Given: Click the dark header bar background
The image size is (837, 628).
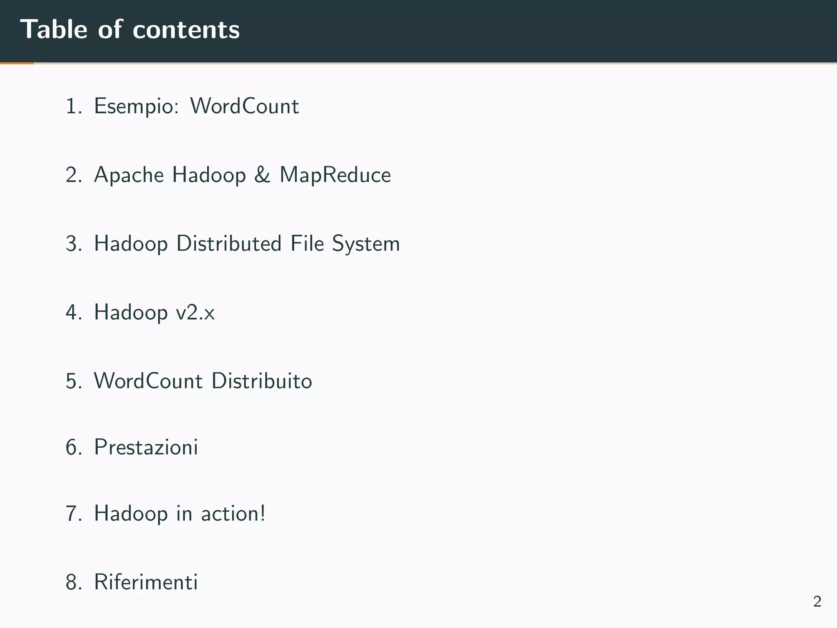Looking at the screenshot, I should pyautogui.click(x=531, y=31).
